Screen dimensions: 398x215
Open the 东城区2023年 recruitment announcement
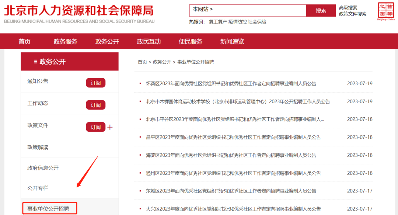(231, 191)
